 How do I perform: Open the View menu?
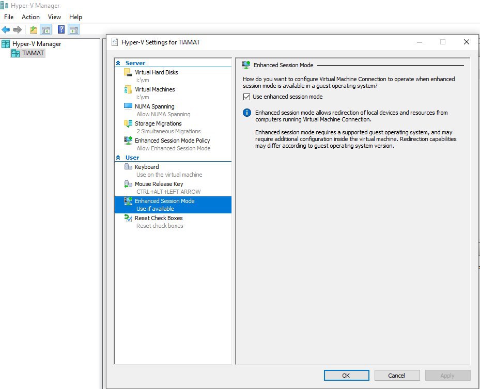point(54,17)
